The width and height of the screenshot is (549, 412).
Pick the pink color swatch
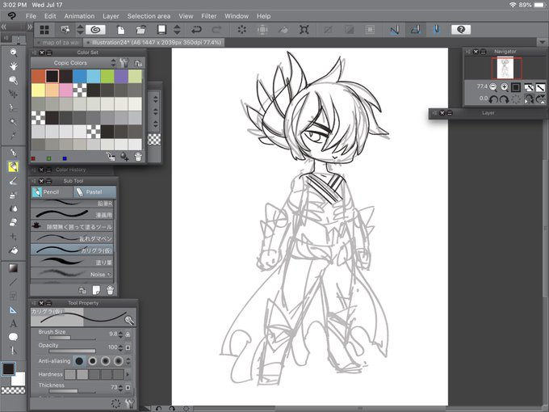(66, 90)
